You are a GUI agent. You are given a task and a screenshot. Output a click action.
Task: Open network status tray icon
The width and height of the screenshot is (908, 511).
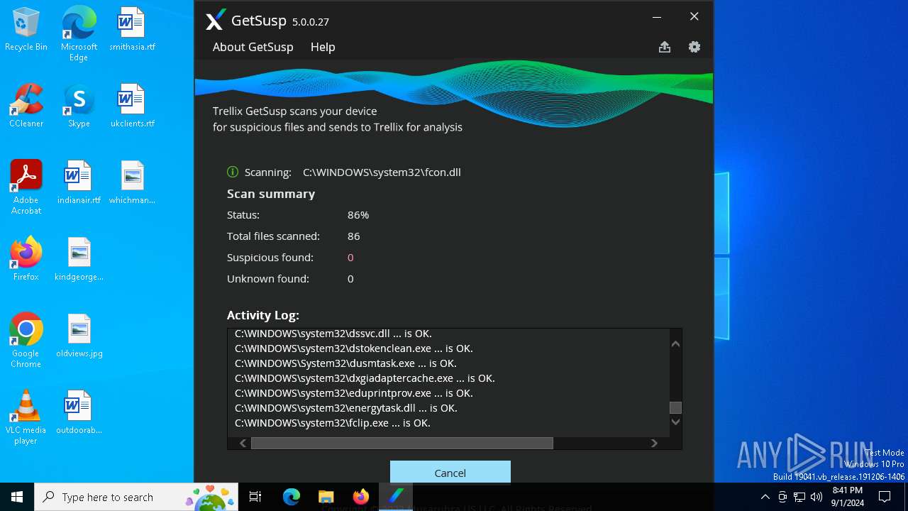799,497
